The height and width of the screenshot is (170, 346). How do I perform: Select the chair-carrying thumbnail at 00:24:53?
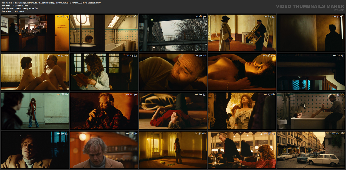click(242, 33)
